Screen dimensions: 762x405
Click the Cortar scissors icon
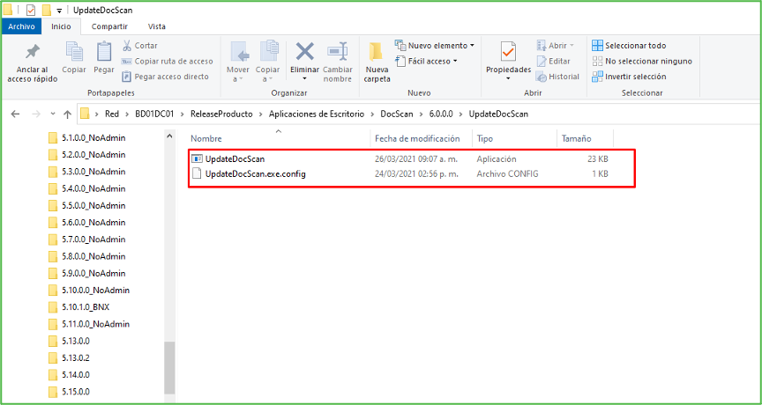click(127, 46)
